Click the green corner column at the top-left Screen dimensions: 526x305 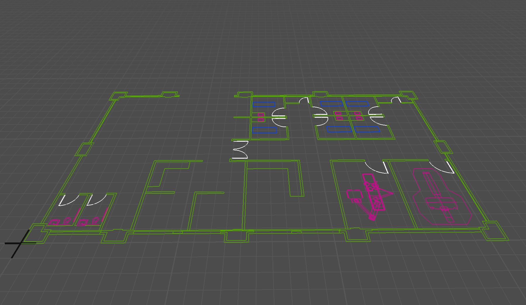tap(118, 96)
